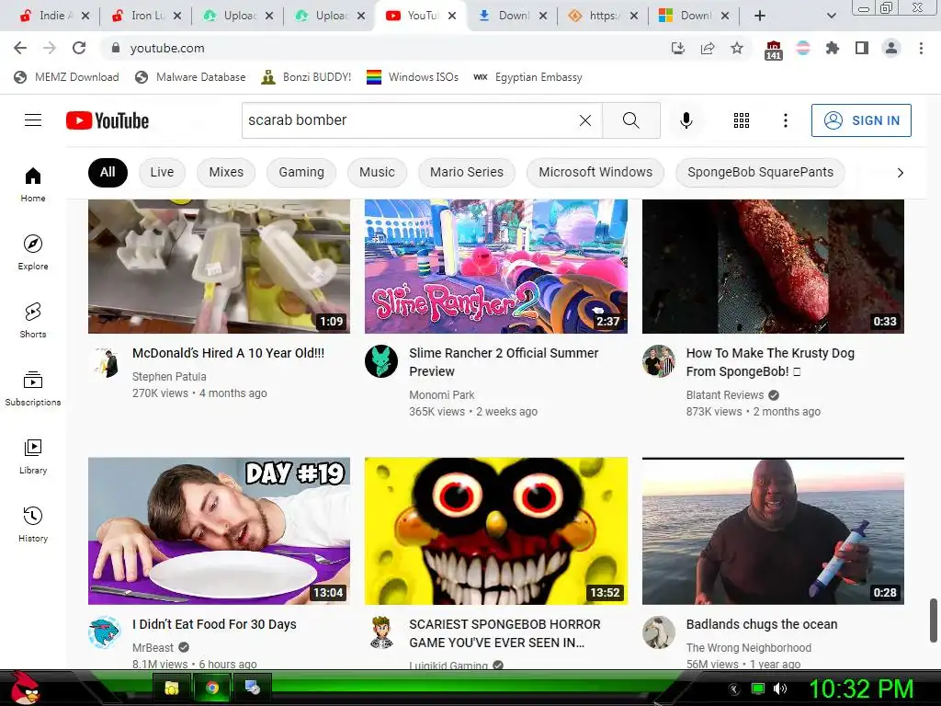The height and width of the screenshot is (706, 941).
Task: Select the Music filter chip
Action: 377,172
